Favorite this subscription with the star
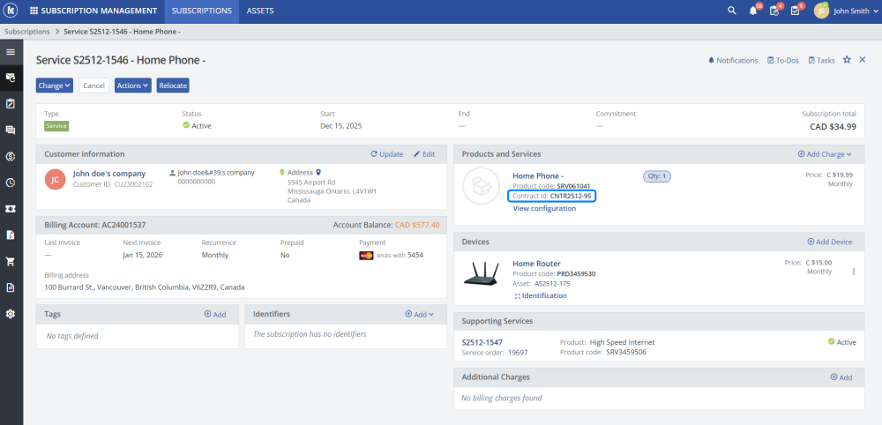The width and height of the screenshot is (882, 425). click(x=847, y=60)
